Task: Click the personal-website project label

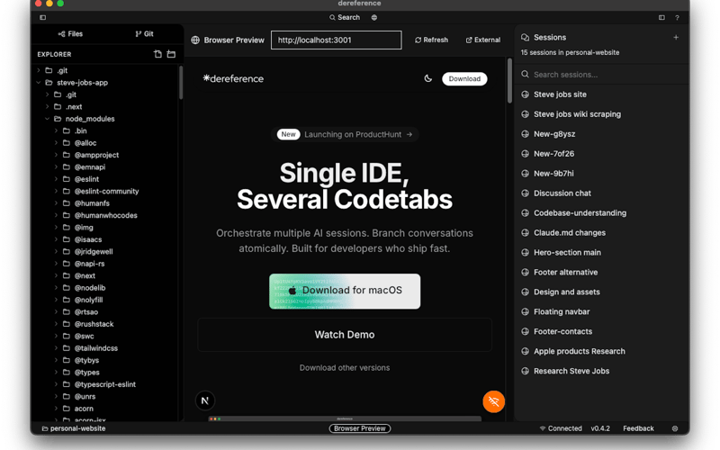Action: pos(74,428)
